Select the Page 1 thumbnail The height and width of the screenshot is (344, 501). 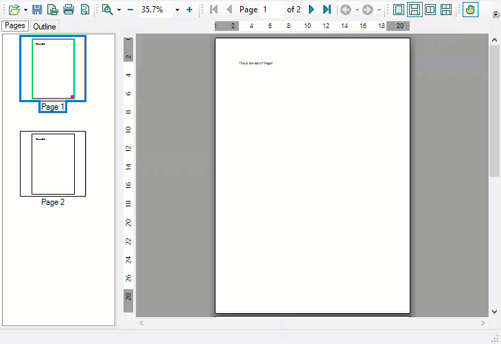tap(53, 69)
